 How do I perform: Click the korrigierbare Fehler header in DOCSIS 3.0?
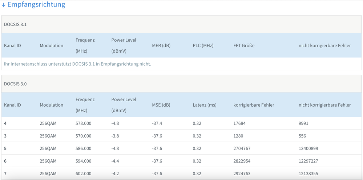tap(254, 105)
